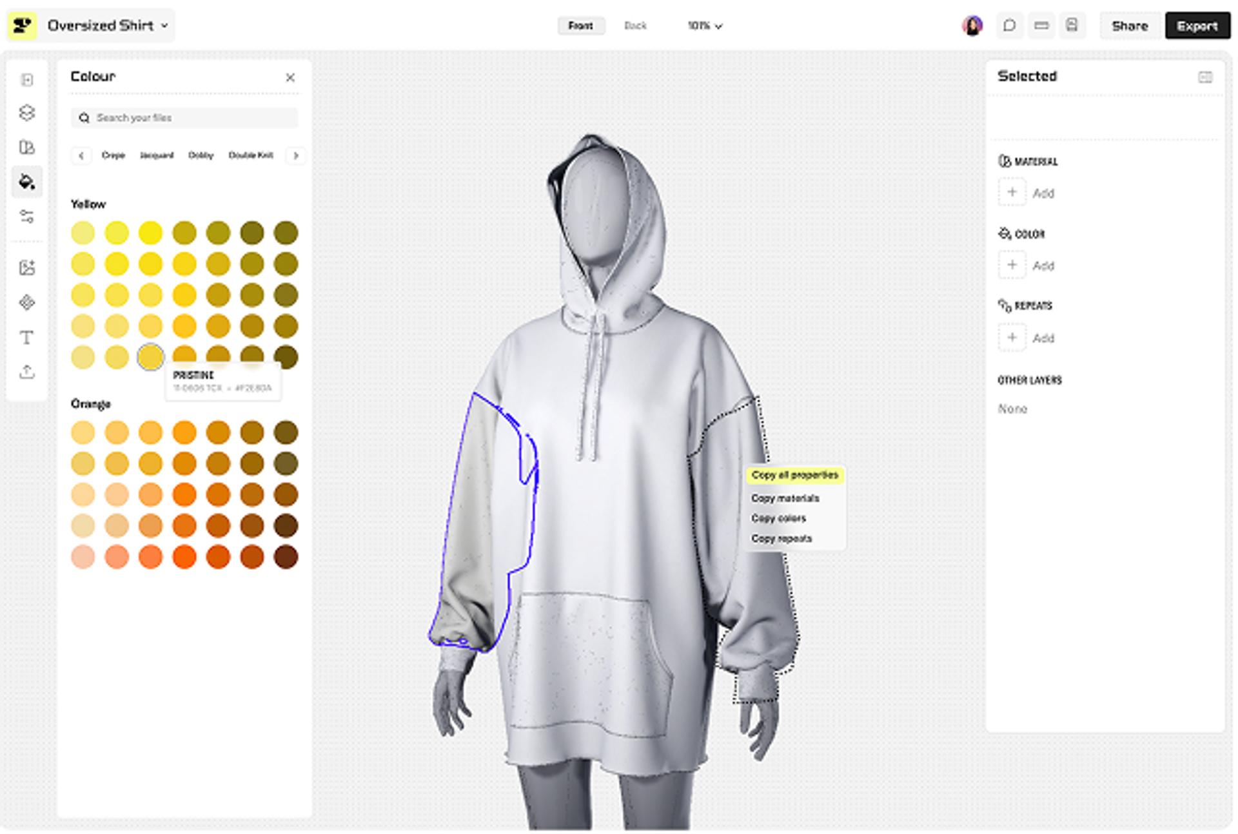Open the layers stack tool in sidebar
This screenshot has width=1238, height=834.
click(x=26, y=113)
